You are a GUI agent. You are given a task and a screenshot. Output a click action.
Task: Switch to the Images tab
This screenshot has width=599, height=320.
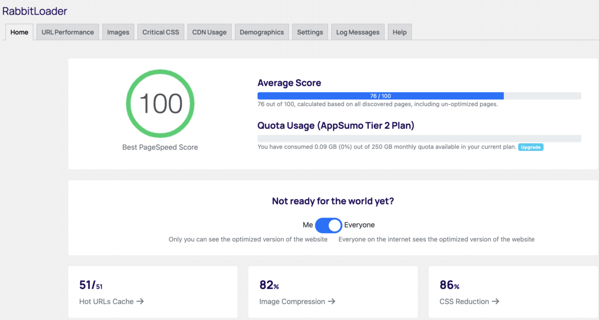tap(118, 31)
